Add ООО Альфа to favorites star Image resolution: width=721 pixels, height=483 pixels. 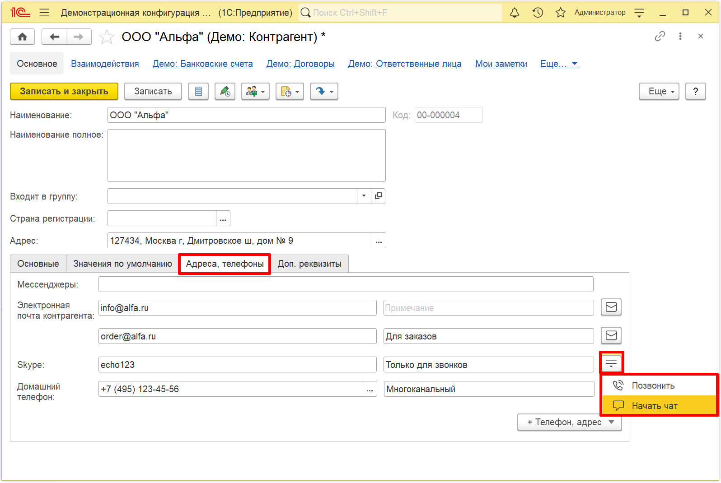coord(107,37)
